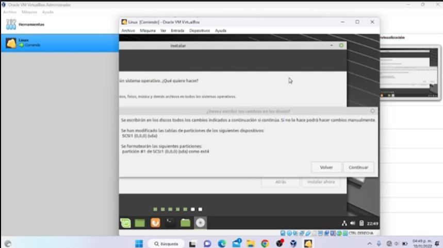
Task: Click the USB indicator in VM status bar
Action: tap(308, 233)
